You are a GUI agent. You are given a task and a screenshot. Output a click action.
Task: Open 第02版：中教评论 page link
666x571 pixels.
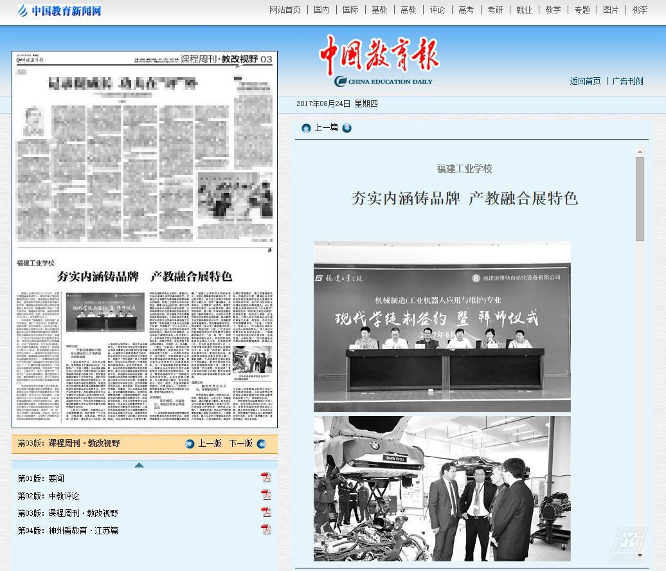click(48, 496)
